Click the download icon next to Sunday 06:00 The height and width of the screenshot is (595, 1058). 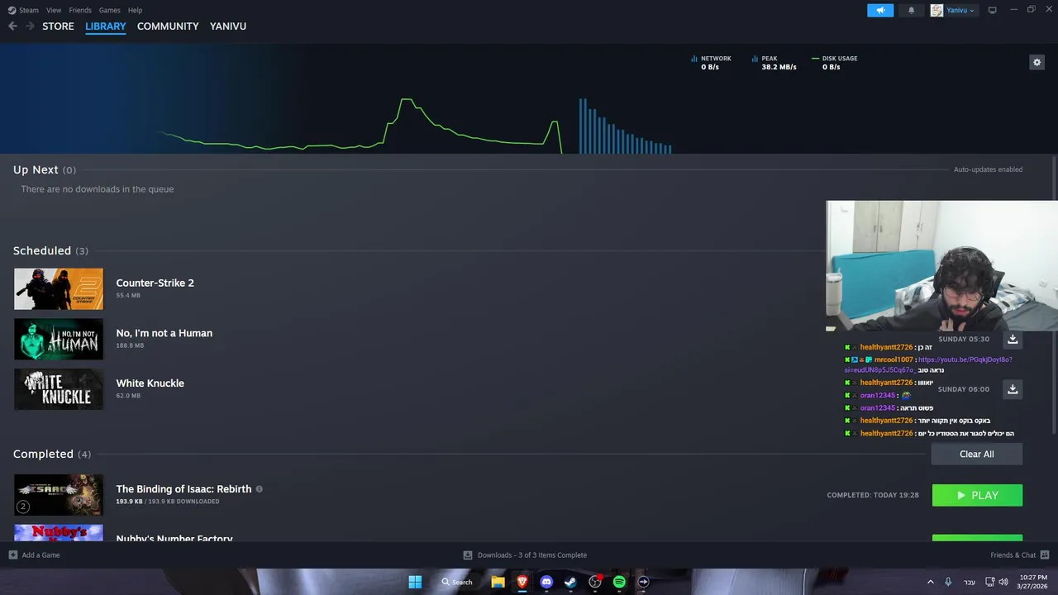(x=1013, y=388)
